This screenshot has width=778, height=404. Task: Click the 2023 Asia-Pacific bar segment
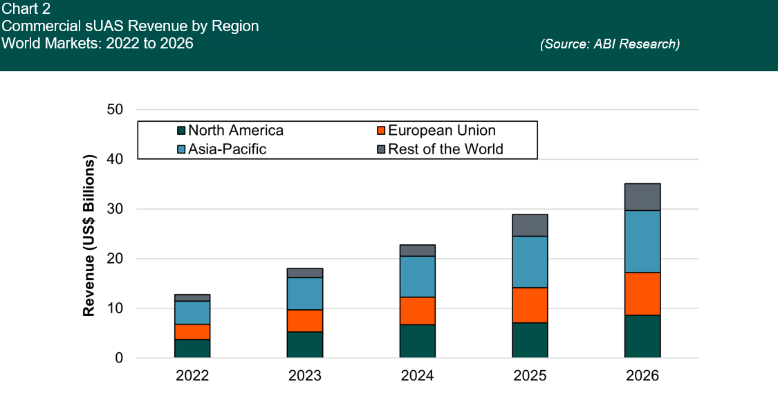[x=305, y=294]
